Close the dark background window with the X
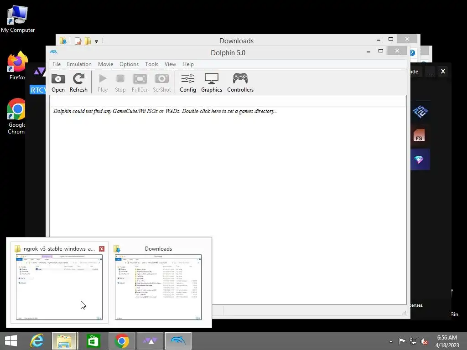467x350 pixels. click(x=443, y=72)
